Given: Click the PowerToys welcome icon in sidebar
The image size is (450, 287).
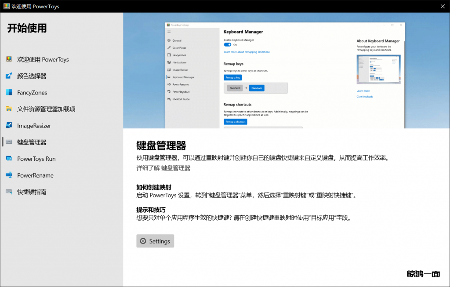Looking at the screenshot, I should point(9,59).
